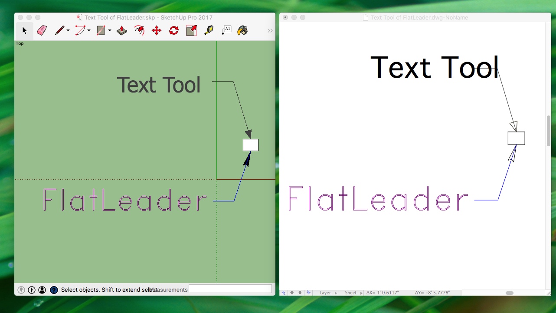Select the Eraser tool
The height and width of the screenshot is (313, 556).
42,30
